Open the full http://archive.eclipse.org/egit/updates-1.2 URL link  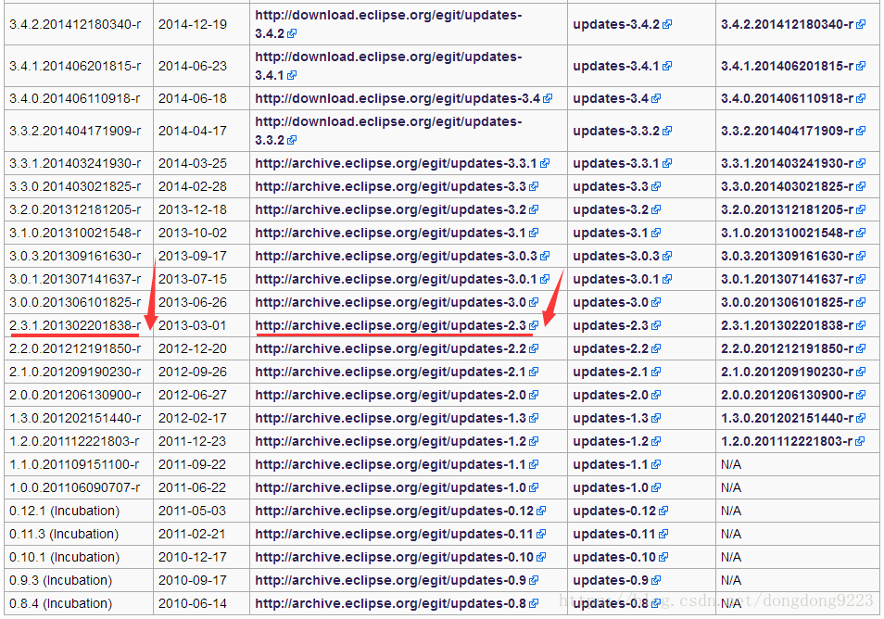pos(397,441)
